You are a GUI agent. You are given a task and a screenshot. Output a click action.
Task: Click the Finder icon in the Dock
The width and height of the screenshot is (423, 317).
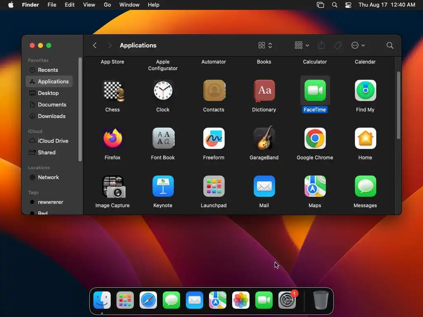point(102,300)
